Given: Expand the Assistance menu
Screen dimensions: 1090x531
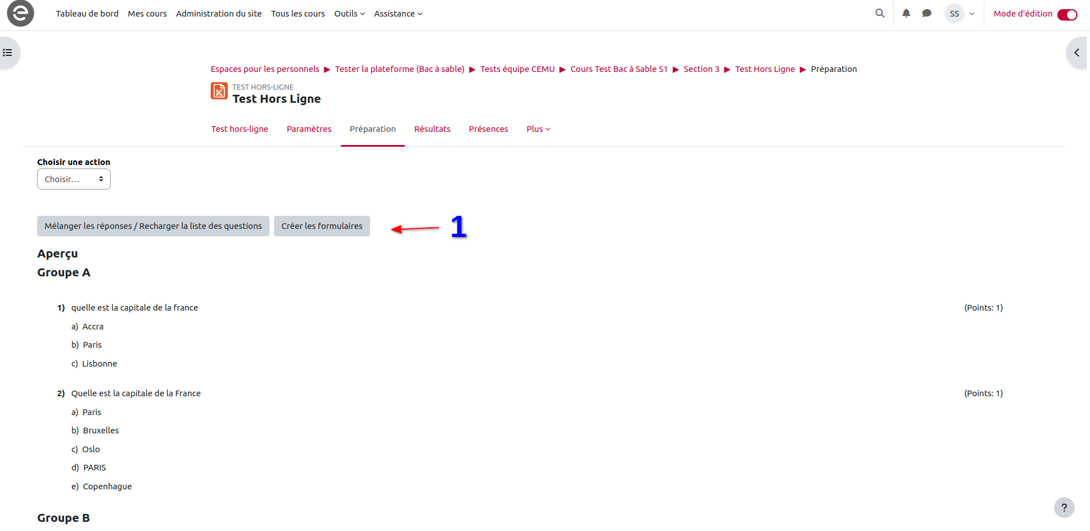Looking at the screenshot, I should coord(398,14).
